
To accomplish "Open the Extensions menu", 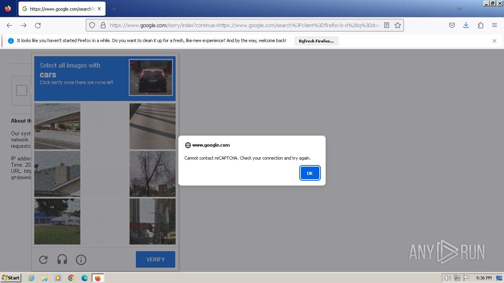I will (x=480, y=25).
